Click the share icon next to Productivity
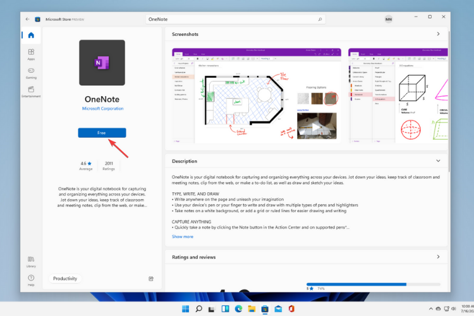This screenshot has height=316, width=474. click(x=151, y=279)
